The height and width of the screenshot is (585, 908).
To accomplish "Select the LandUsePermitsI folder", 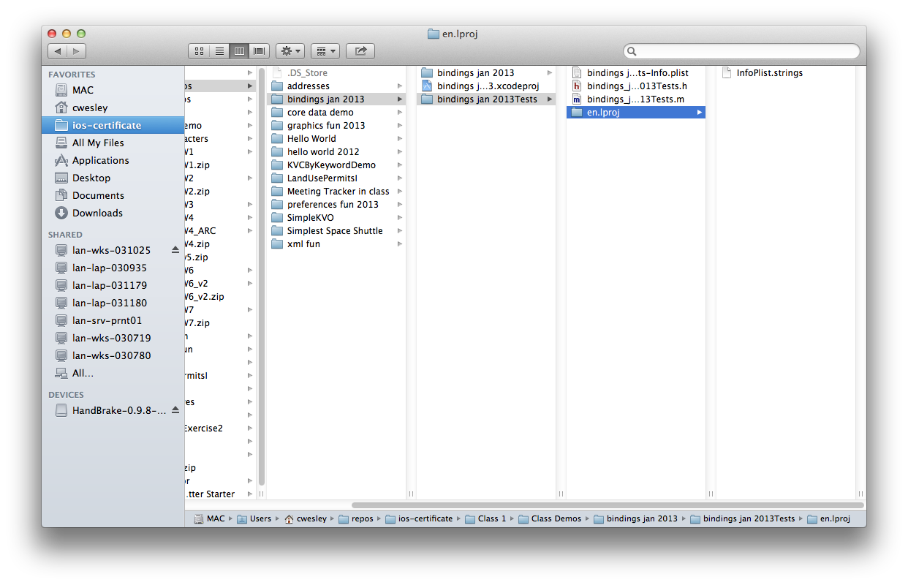I will 336,178.
